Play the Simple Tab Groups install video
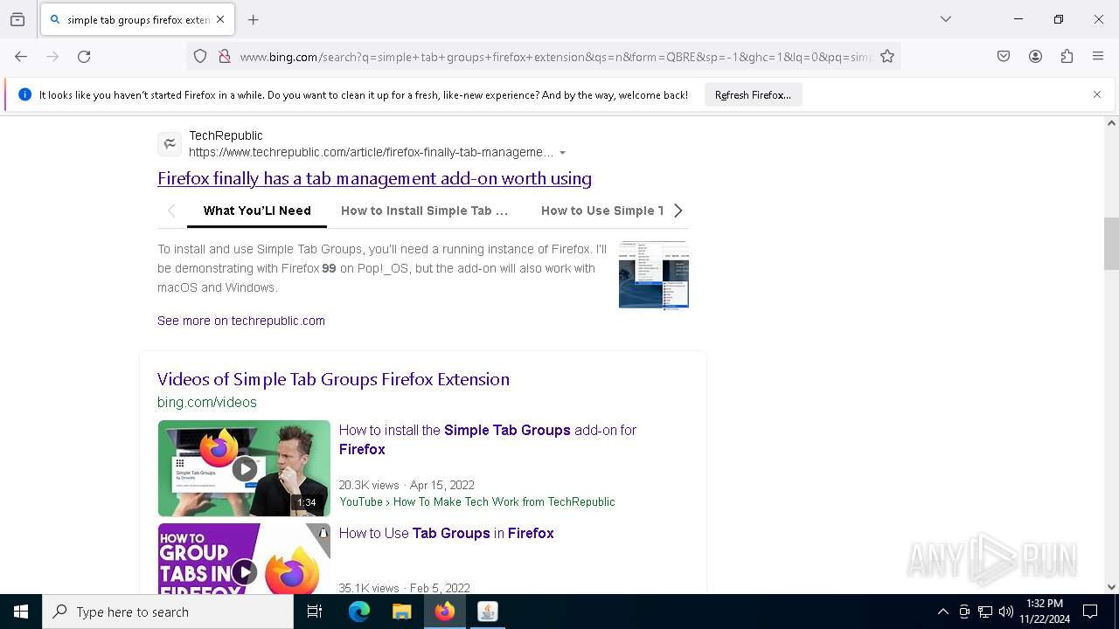Screen dimensions: 1119x629 (244, 468)
